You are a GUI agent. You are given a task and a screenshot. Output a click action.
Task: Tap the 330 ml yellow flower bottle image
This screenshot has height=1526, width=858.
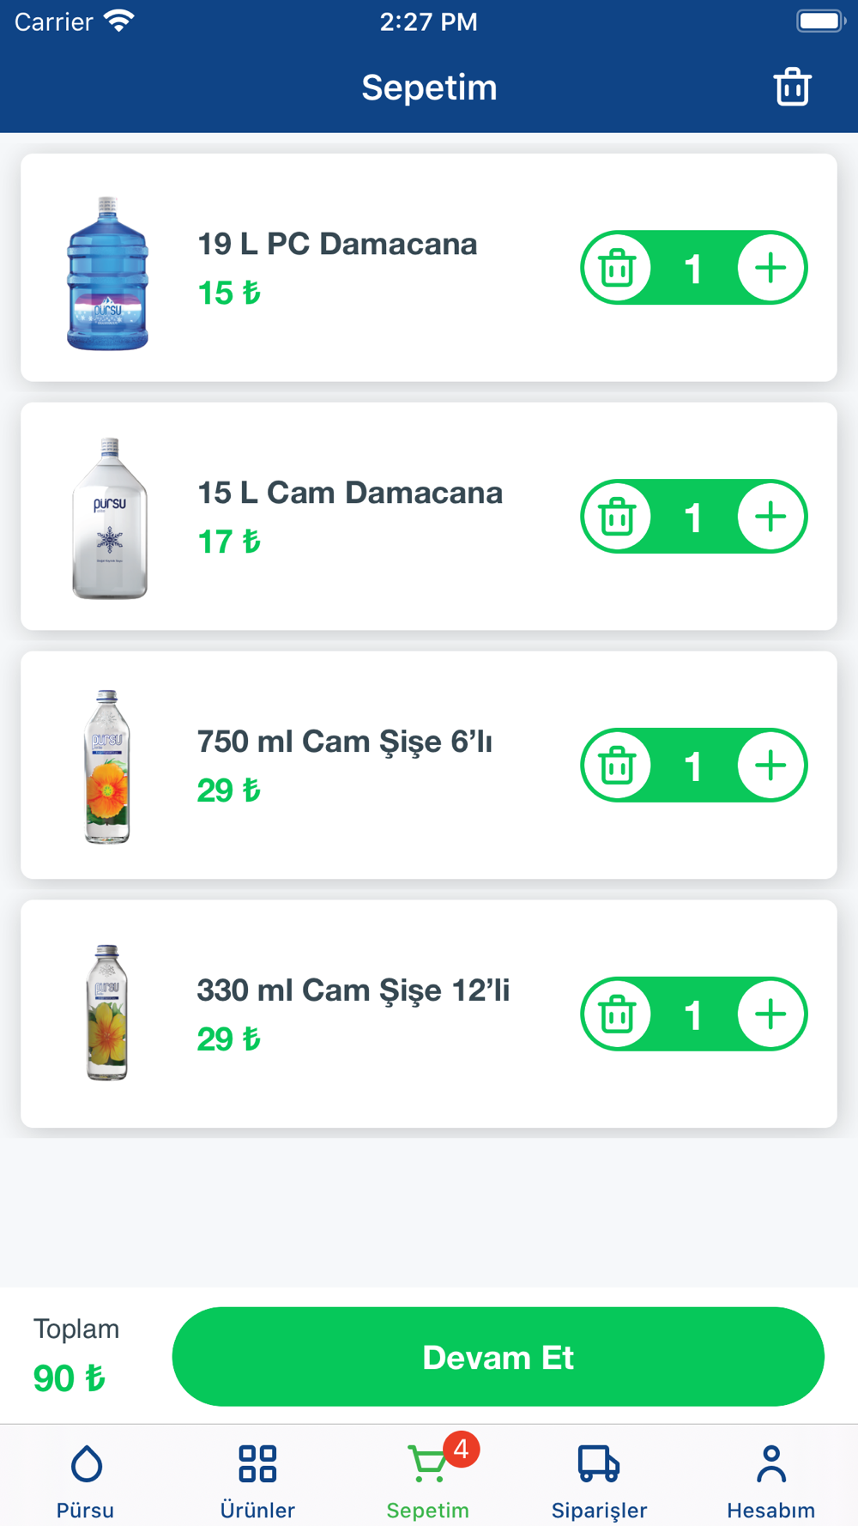[x=107, y=1013]
